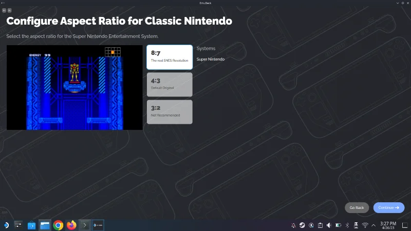Viewport: 411px width, 231px height.
Task: Launch Firefox from the taskbar
Action: [x=71, y=225]
